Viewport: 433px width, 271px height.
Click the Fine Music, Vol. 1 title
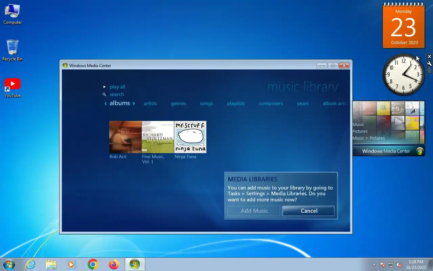tap(153, 159)
